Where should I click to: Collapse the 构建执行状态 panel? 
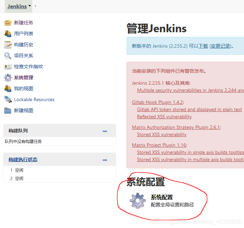tap(105, 160)
